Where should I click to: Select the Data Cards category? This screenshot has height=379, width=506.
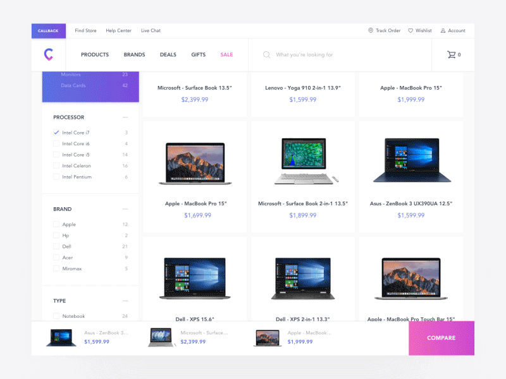(x=74, y=85)
